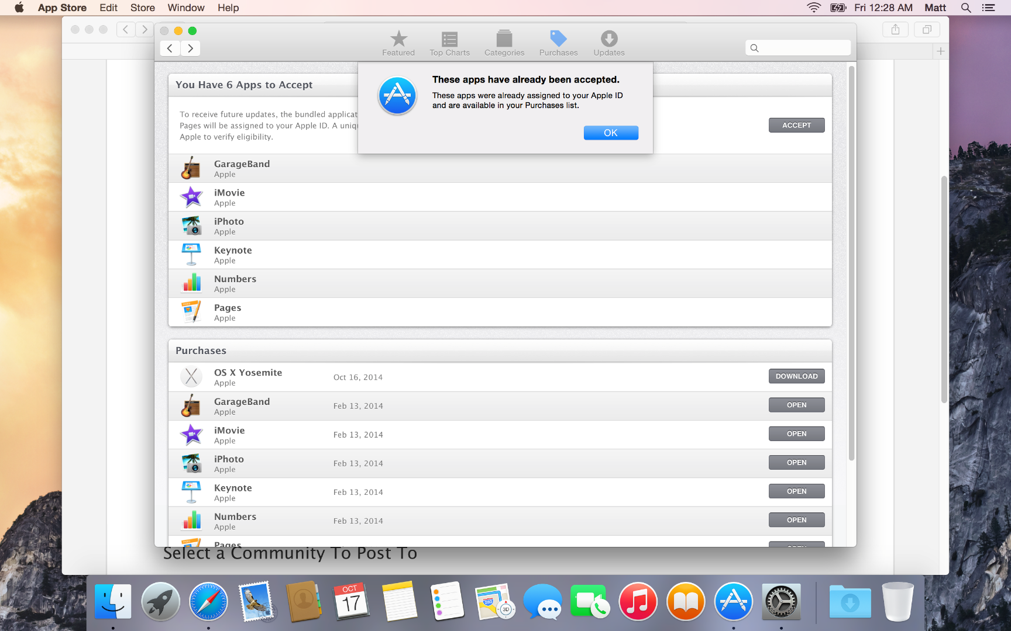Click the iMovie icon in apps to accept
This screenshot has height=631, width=1011.
coord(191,197)
